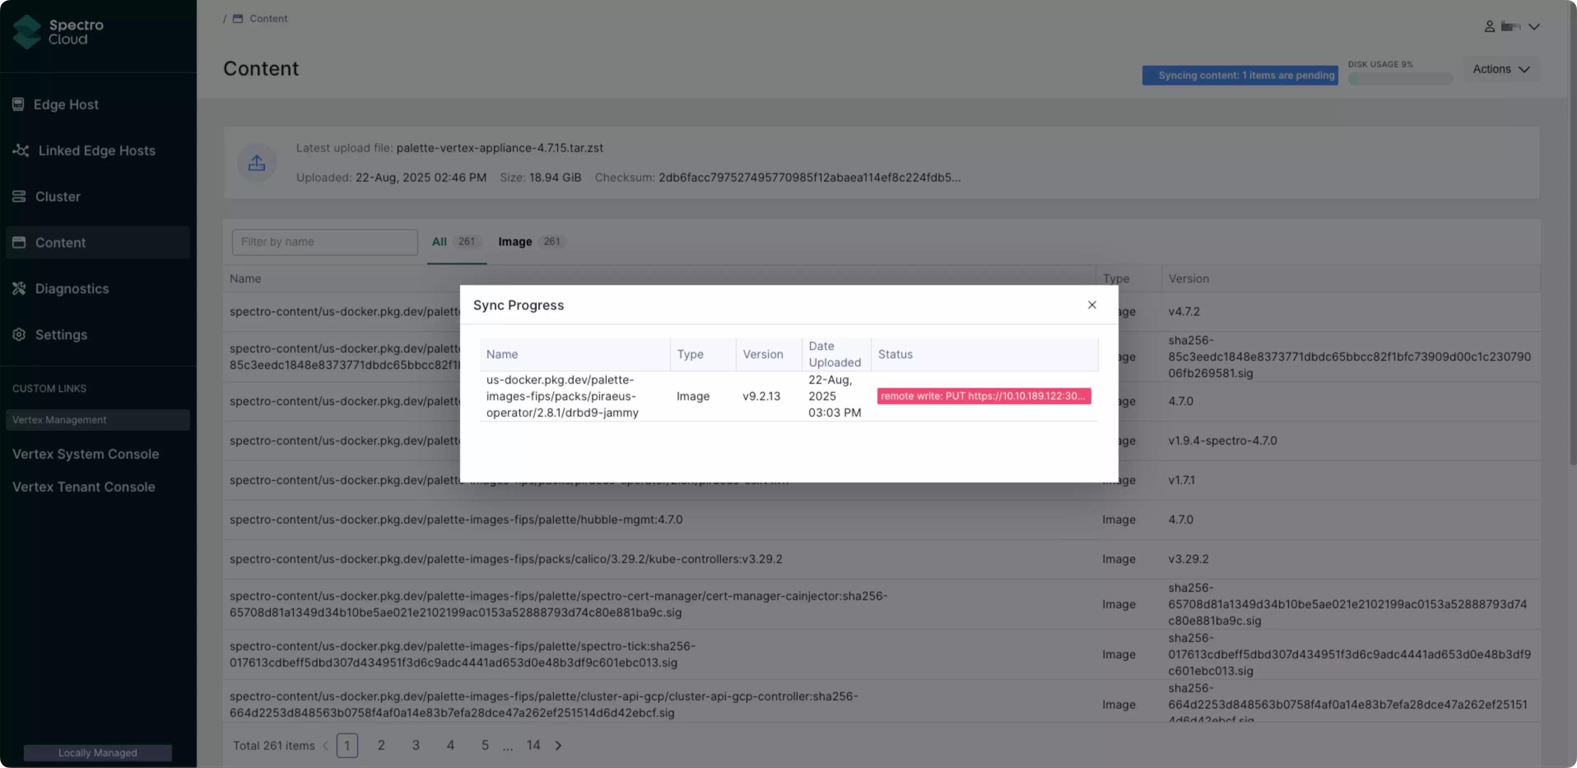Click the Content breadcrumb icon at top
Screen dimensions: 1577x768
238,19
